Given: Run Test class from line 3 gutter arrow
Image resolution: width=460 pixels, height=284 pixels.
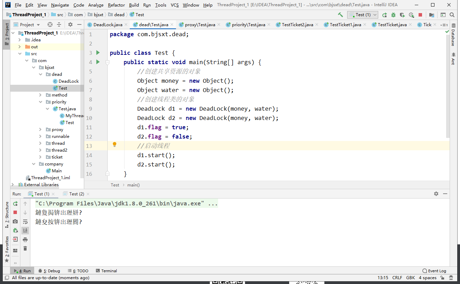Looking at the screenshot, I should coord(98,52).
